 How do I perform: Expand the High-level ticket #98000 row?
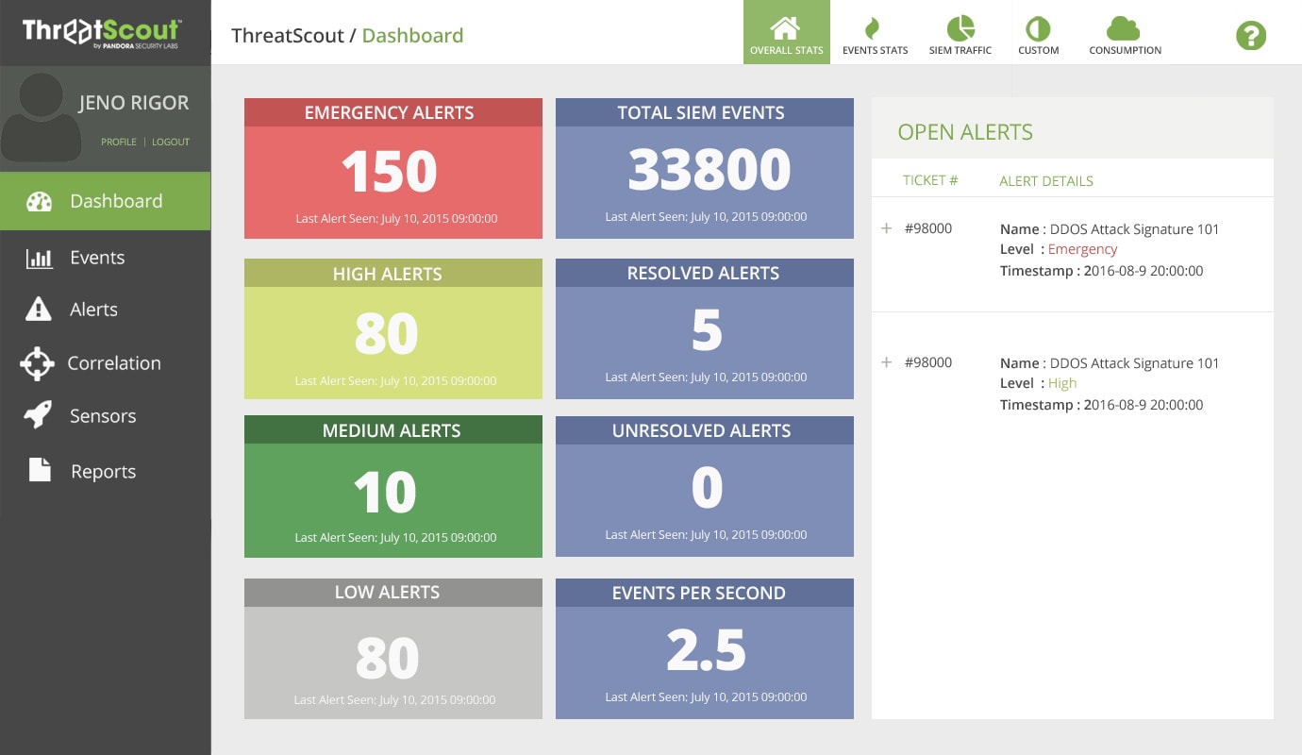pos(886,362)
